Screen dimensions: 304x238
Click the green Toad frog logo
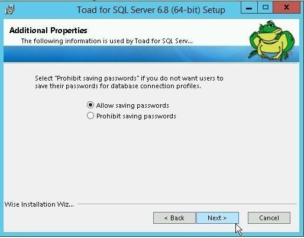(x=272, y=40)
